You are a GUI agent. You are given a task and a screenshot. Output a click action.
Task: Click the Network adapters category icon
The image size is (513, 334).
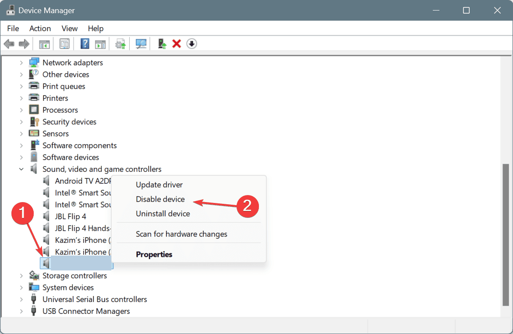pos(34,62)
